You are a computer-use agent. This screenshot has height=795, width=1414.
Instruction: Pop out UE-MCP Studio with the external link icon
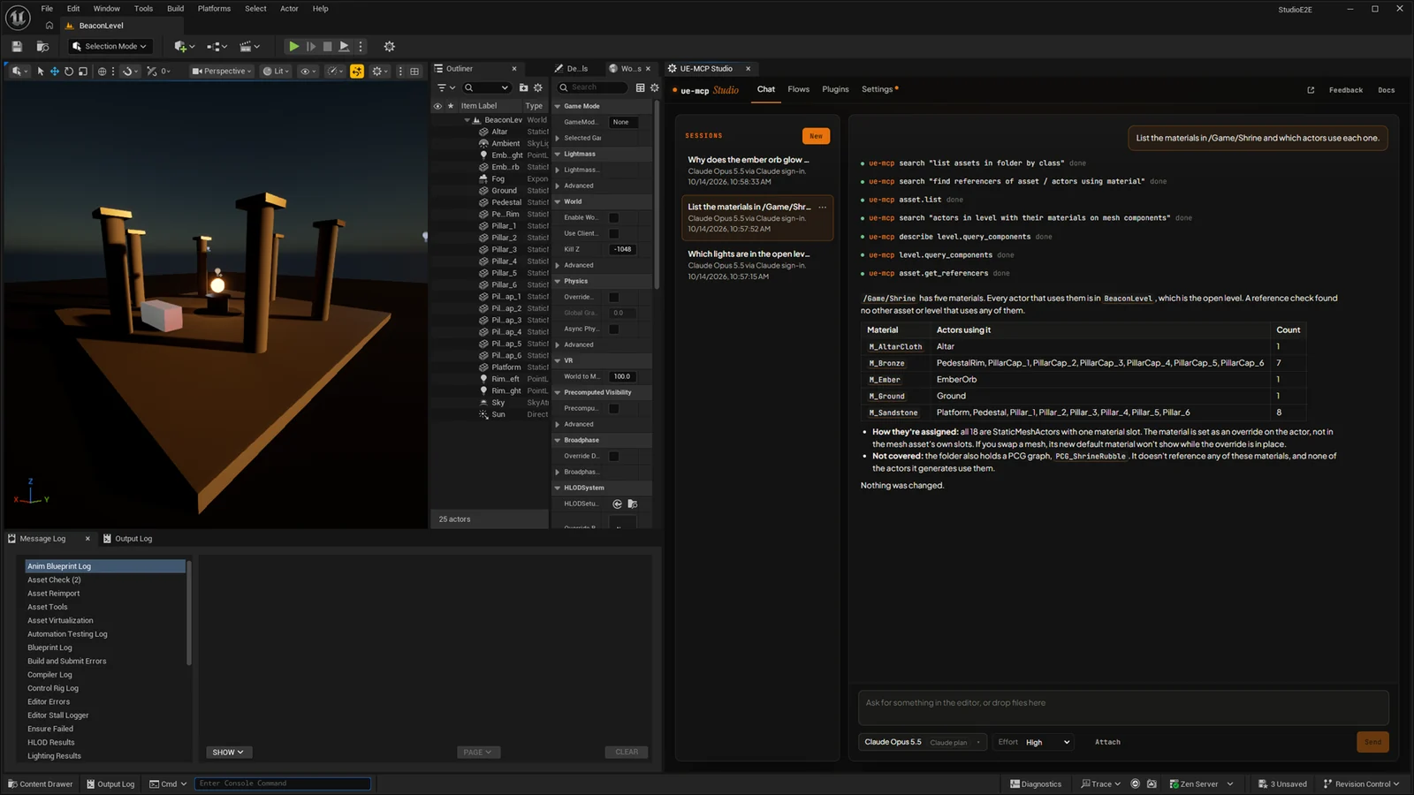(x=1311, y=90)
